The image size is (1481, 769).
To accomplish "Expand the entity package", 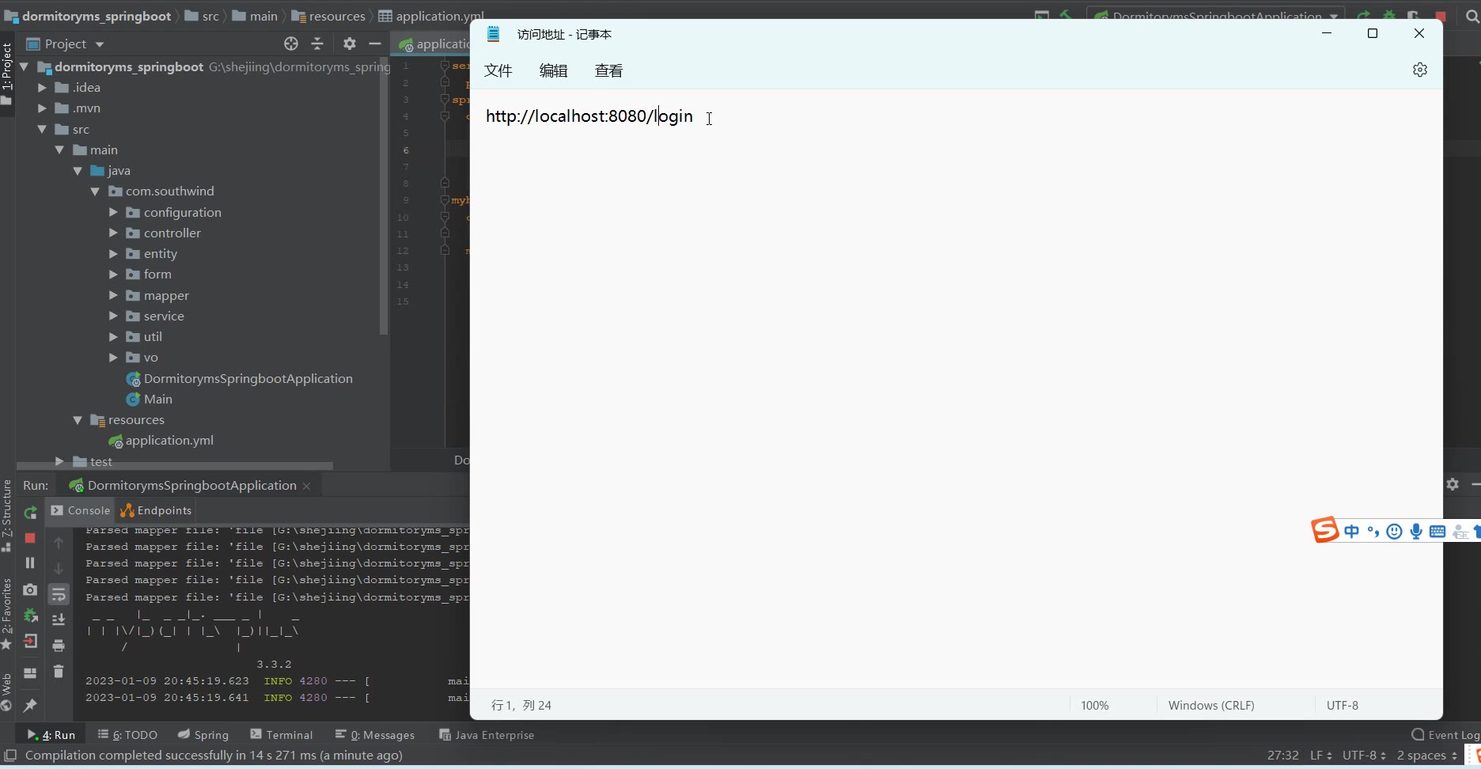I will click(x=113, y=254).
